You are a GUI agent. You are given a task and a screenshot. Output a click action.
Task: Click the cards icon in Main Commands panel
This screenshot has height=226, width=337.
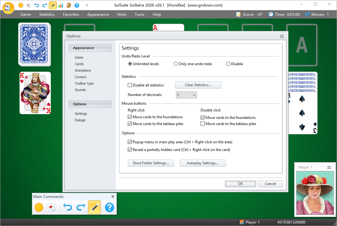coord(52,207)
